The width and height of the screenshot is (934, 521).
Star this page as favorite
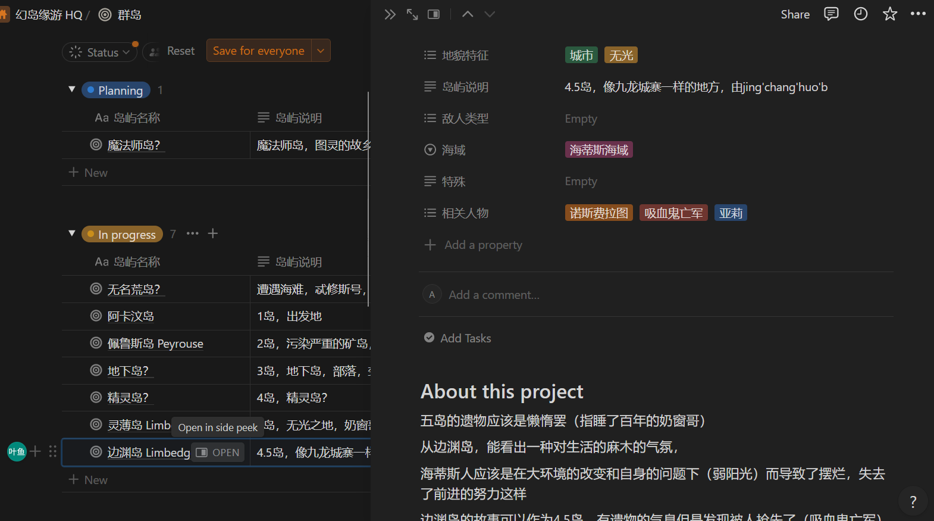tap(890, 14)
